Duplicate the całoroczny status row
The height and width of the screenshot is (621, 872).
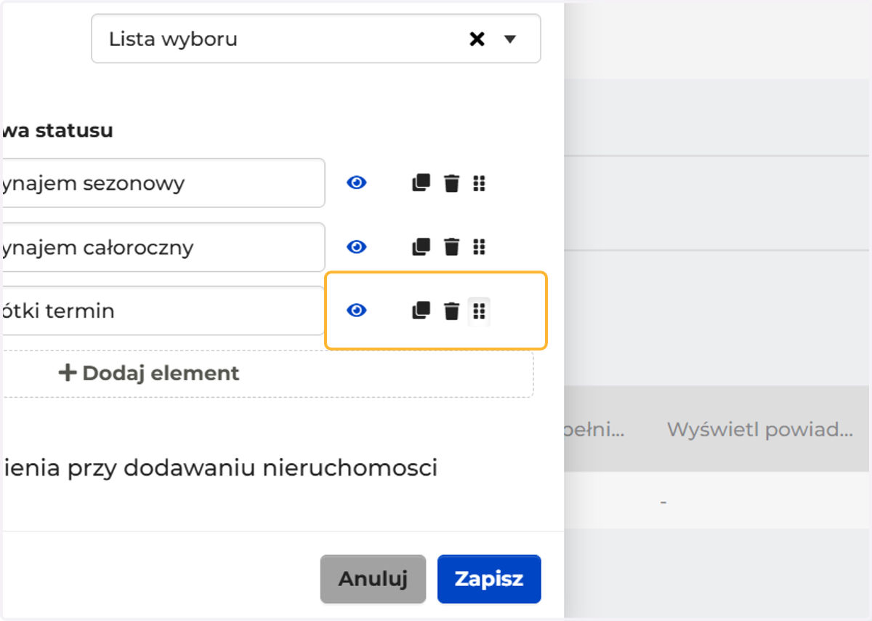(x=421, y=247)
